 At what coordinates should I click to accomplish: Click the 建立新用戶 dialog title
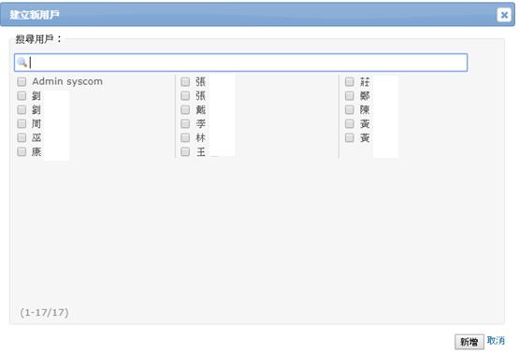click(35, 15)
